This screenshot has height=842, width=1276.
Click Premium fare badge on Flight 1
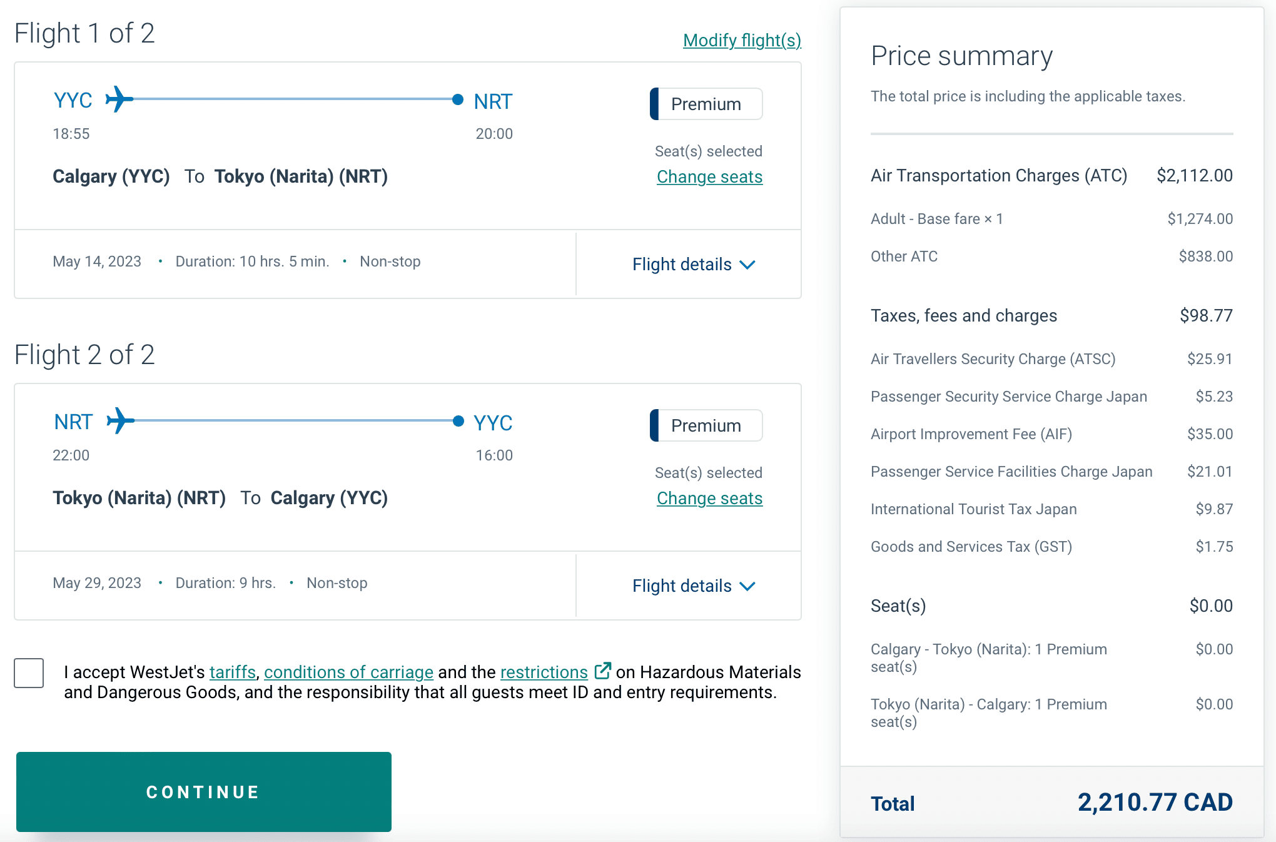tap(706, 104)
